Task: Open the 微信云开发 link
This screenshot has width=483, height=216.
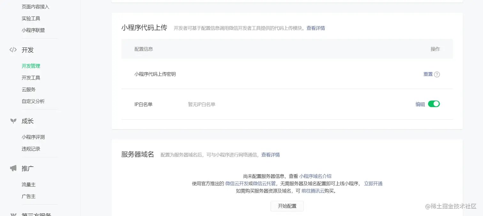Action: pyautogui.click(x=237, y=183)
